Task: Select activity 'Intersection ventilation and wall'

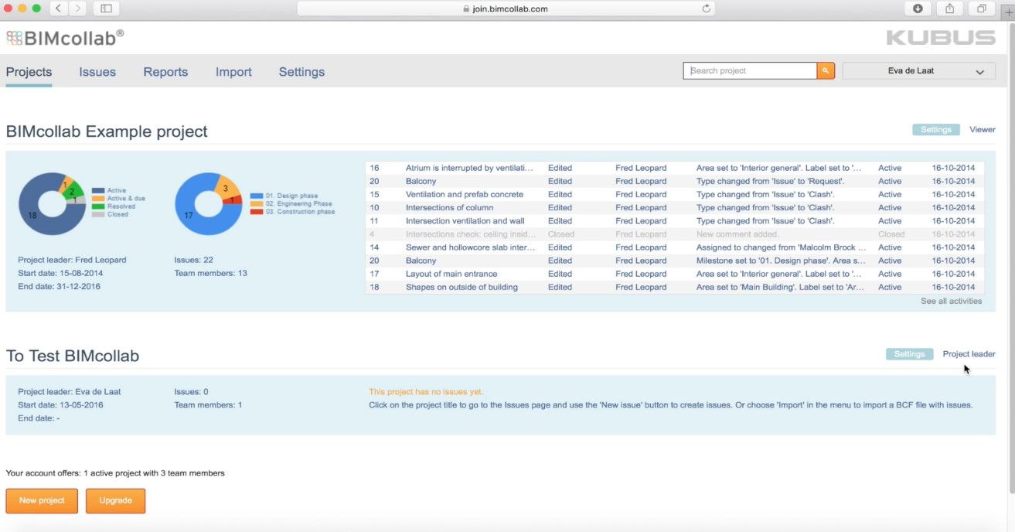Action: pos(465,220)
